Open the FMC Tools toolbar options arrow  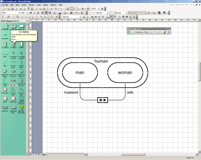tap(167, 29)
